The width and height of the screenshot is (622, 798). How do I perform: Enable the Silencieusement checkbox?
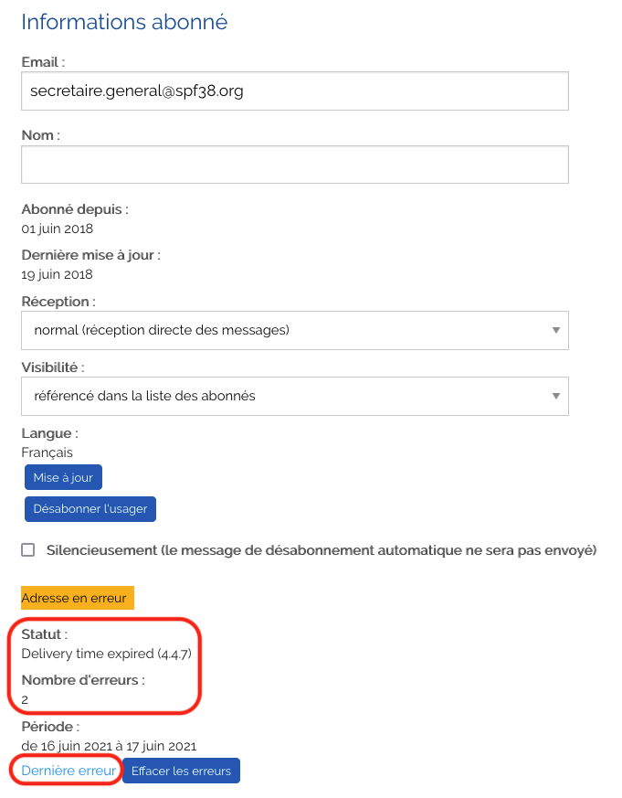pyautogui.click(x=28, y=550)
